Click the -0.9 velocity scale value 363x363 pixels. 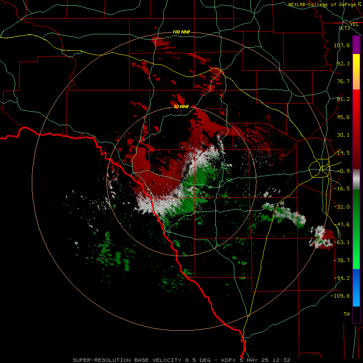tap(343, 171)
